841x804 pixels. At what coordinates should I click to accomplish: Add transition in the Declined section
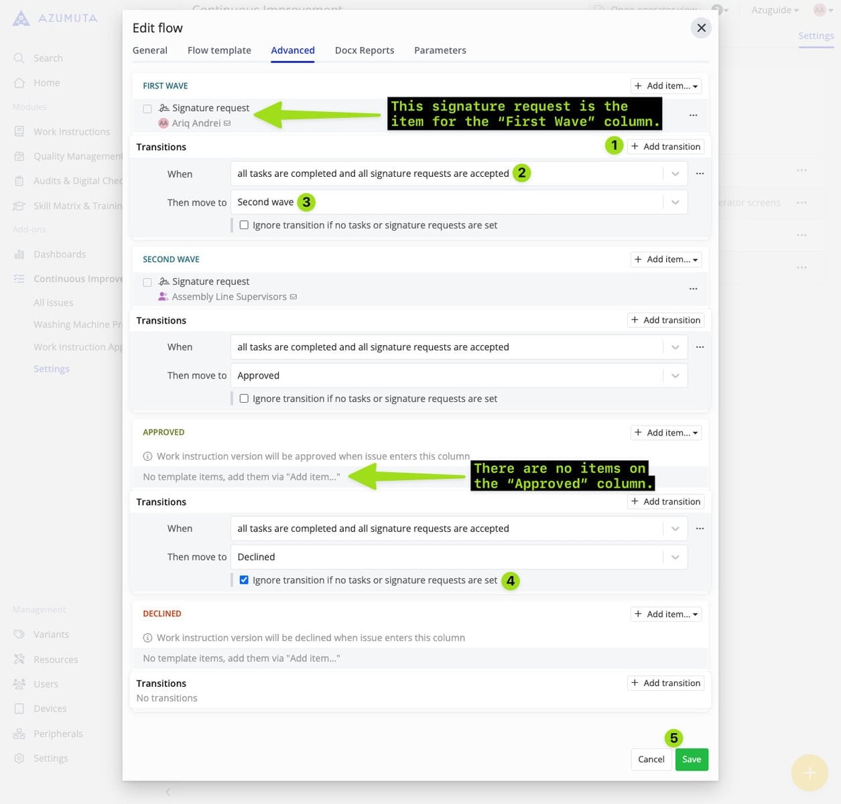click(666, 683)
